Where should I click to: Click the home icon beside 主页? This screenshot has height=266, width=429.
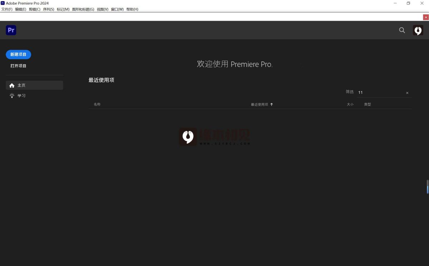click(x=12, y=85)
